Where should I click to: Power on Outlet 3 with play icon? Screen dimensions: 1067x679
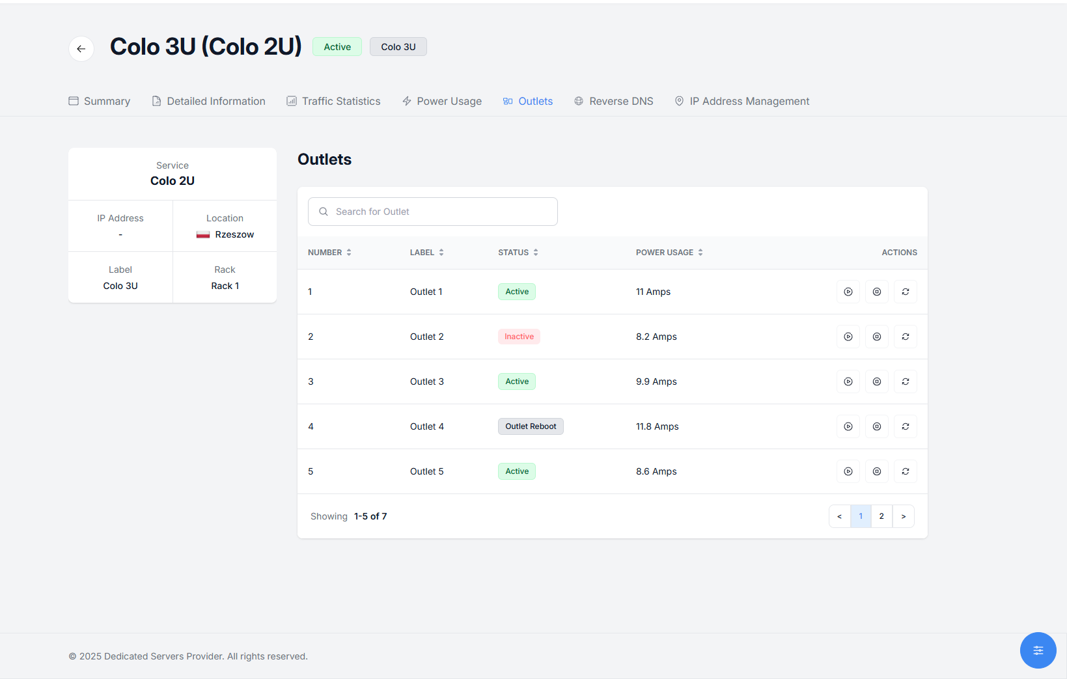click(x=848, y=381)
